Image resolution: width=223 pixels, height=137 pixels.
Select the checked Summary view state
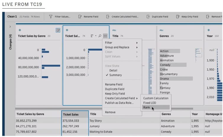click(x=115, y=75)
